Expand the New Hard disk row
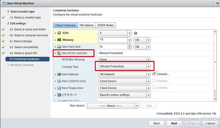Screen dimensions: 220x128 (x=55, y=47)
